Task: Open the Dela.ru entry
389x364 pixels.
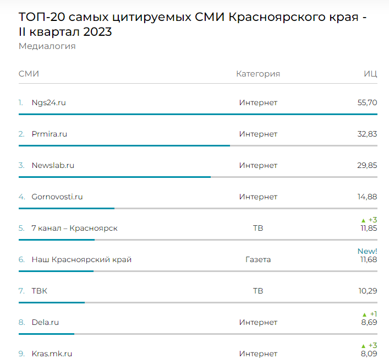Action: (x=45, y=322)
